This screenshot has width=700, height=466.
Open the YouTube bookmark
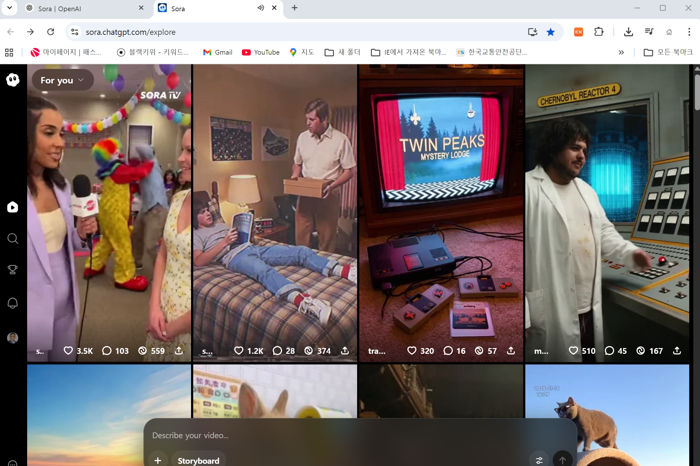(261, 52)
